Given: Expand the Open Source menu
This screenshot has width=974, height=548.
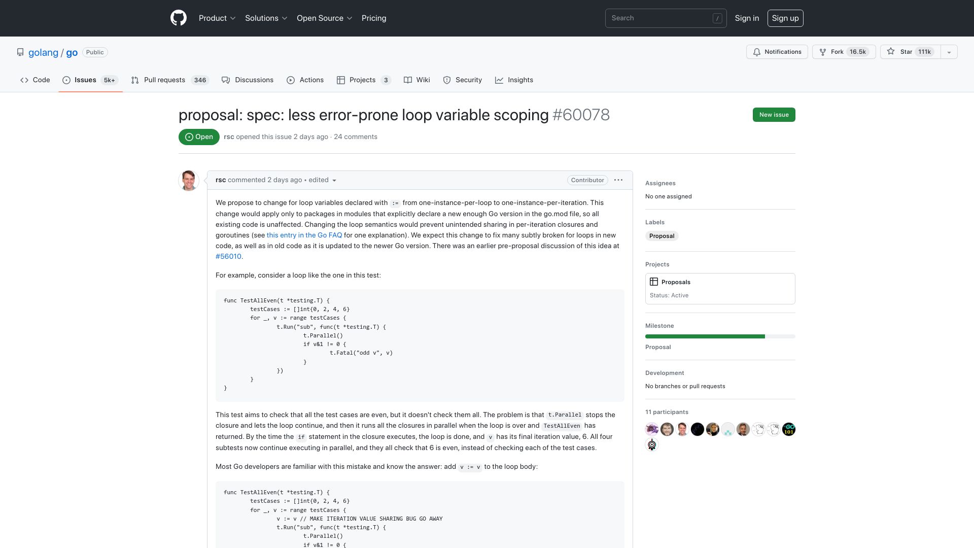Looking at the screenshot, I should point(325,18).
